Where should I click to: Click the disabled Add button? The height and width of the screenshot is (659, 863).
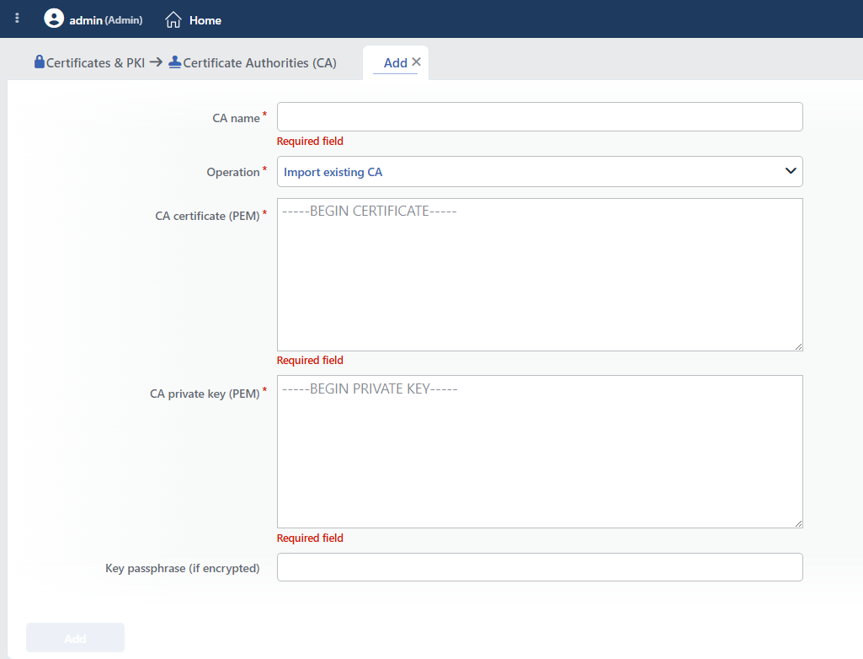[x=76, y=638]
